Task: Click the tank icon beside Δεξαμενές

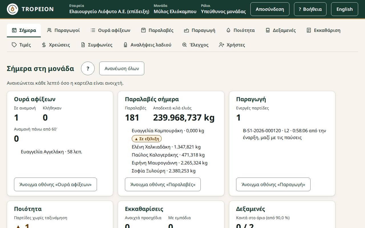Action: (268, 30)
